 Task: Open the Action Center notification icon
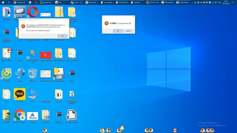233,3
